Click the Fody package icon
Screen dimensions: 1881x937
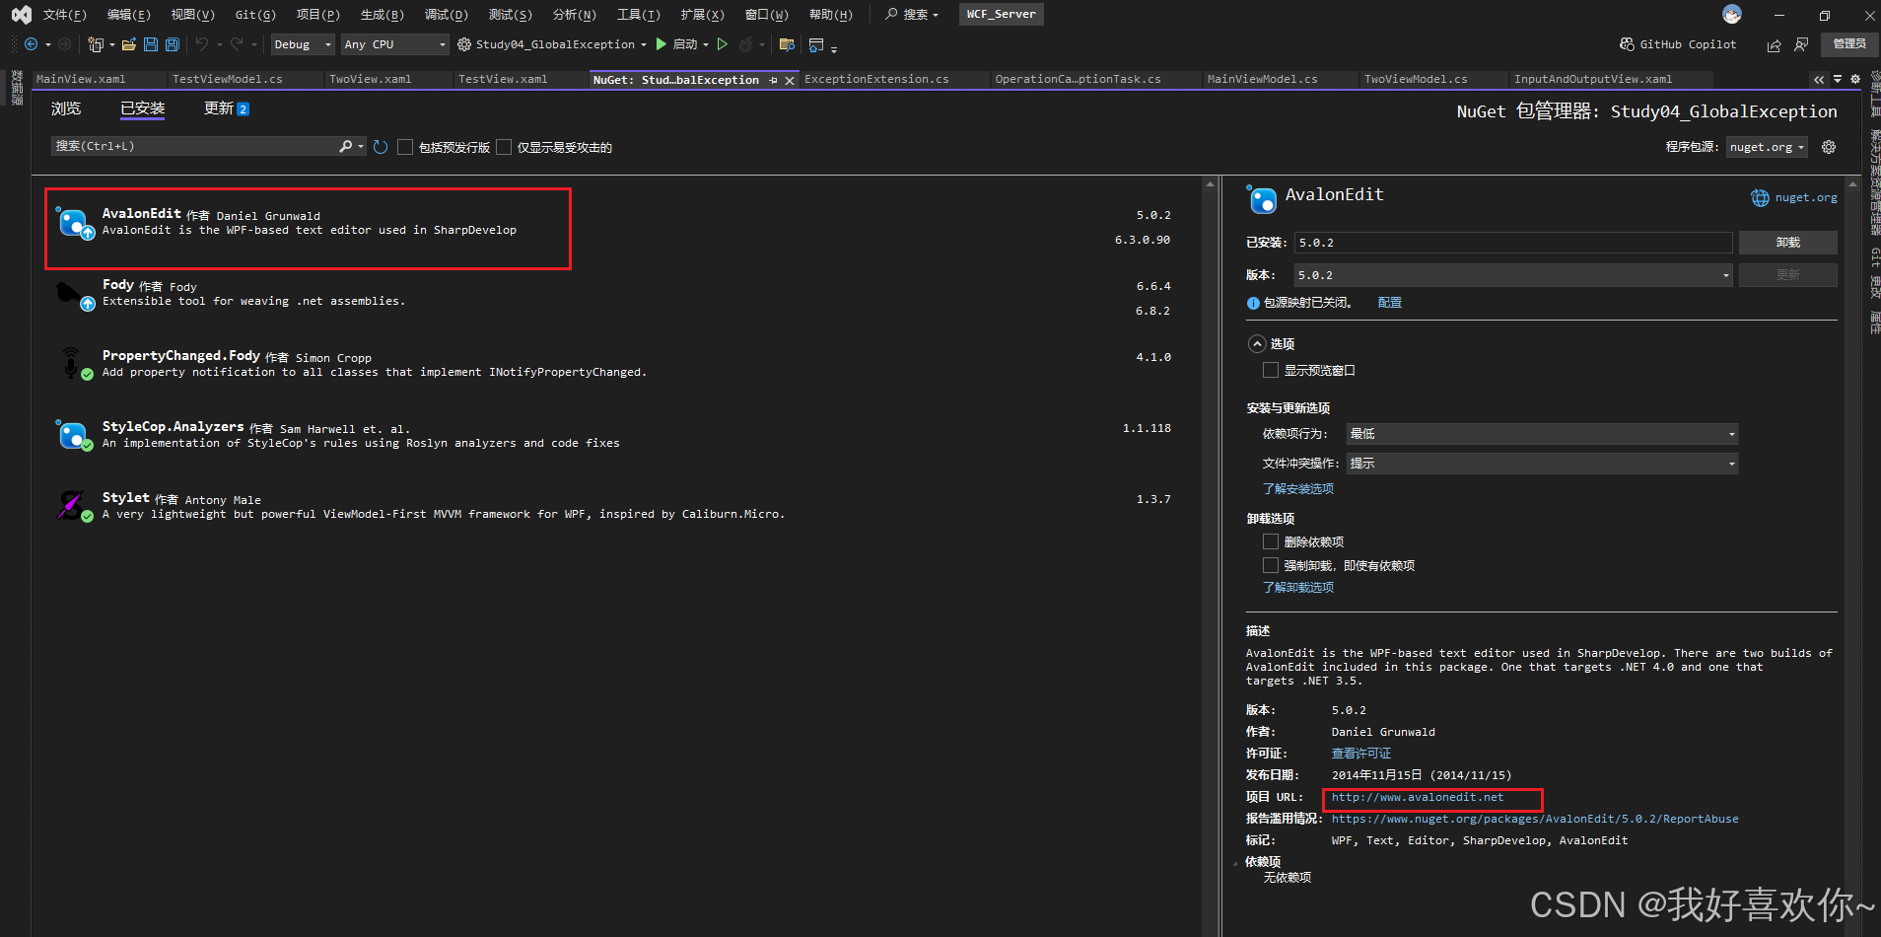pyautogui.click(x=70, y=292)
